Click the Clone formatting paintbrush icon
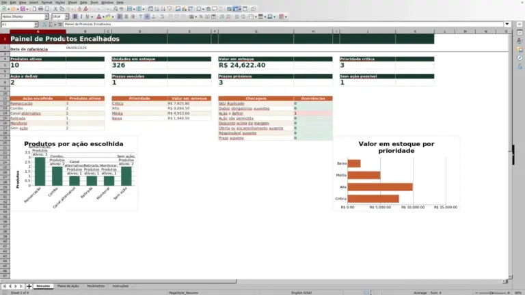Screen dimensions: 525x295 (x=79, y=9)
